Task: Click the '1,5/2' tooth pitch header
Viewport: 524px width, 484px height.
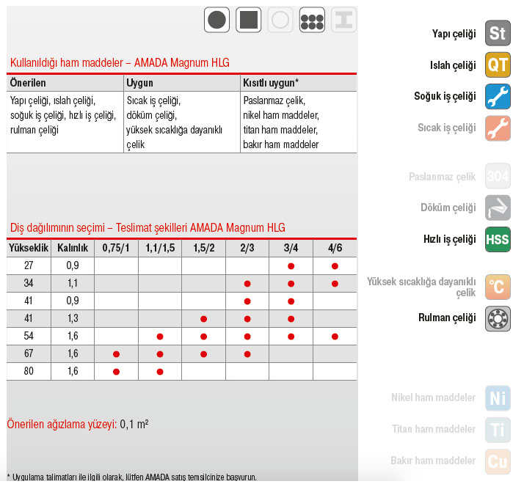Action: (x=204, y=248)
